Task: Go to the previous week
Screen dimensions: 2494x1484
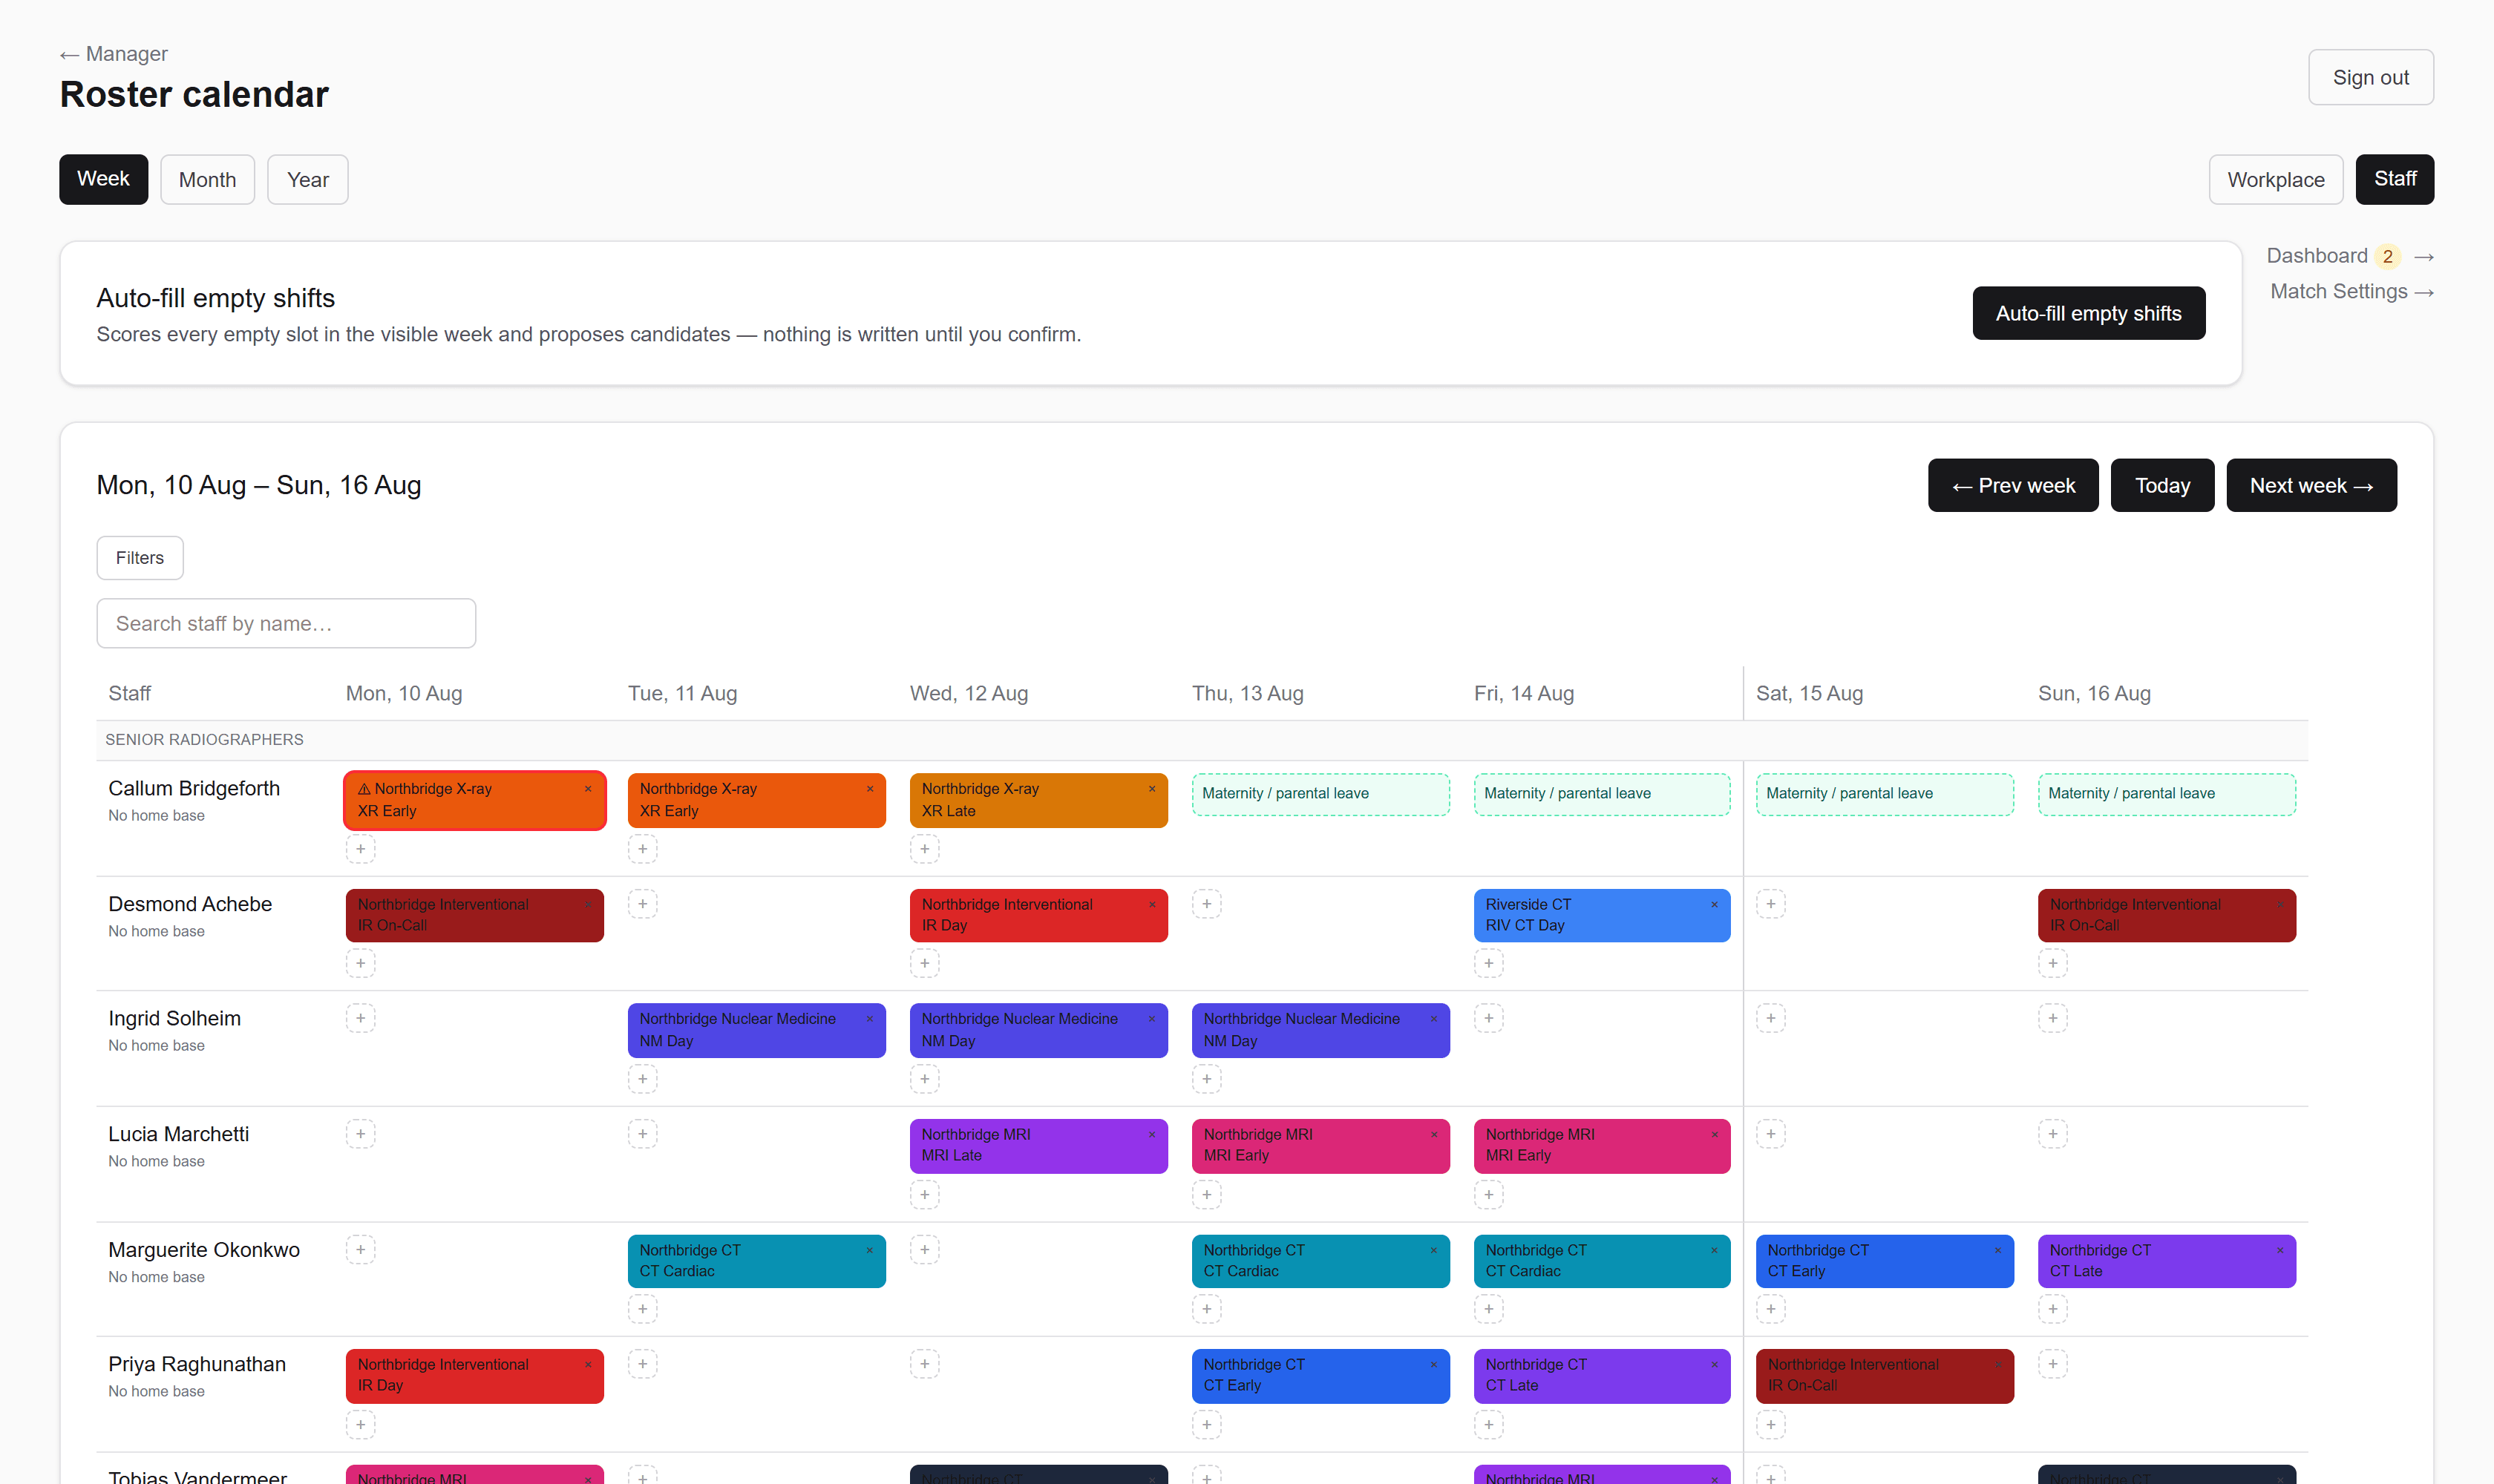Action: [2013, 486]
